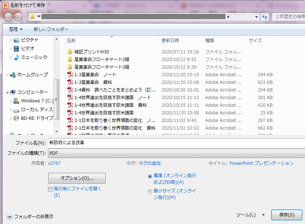This screenshot has width=305, height=224.
Task: Select 標準 (オンライン発行および印刷) radio option
Action: pos(150,176)
